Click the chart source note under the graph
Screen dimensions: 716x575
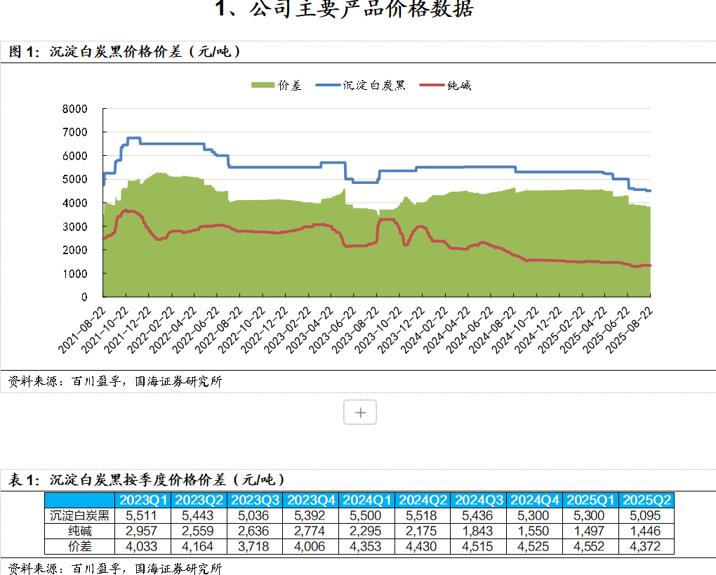click(115, 381)
